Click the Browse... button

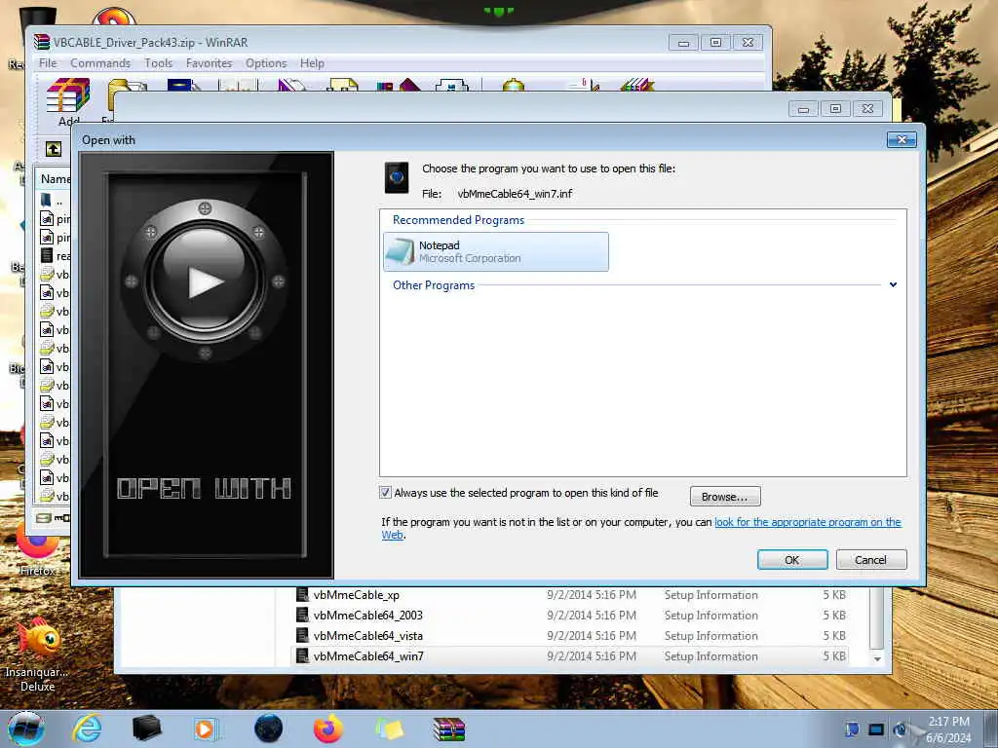(725, 496)
